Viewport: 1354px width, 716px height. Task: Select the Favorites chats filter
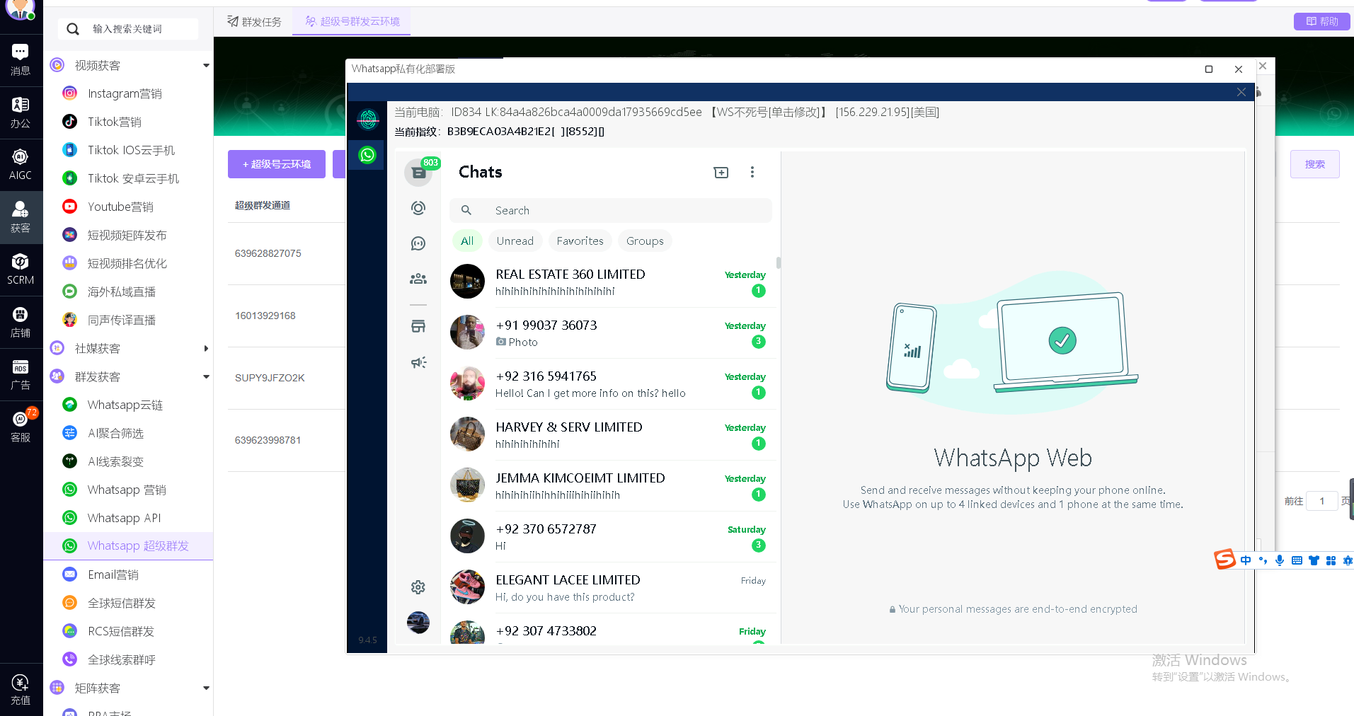click(x=580, y=241)
